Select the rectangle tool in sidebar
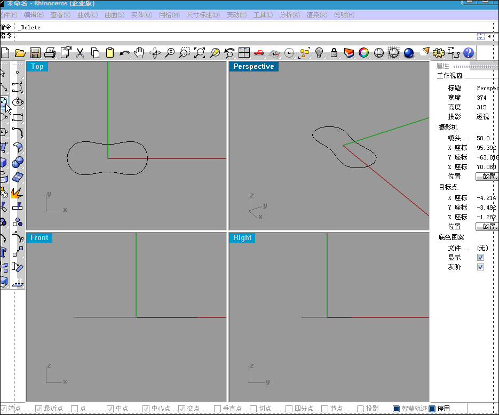Image resolution: width=499 pixels, height=415 pixels. pos(18,117)
